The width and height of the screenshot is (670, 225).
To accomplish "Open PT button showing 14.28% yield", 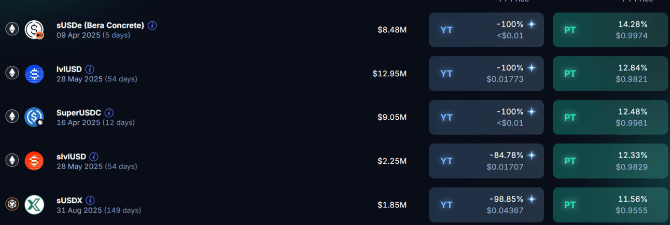I will point(610,30).
